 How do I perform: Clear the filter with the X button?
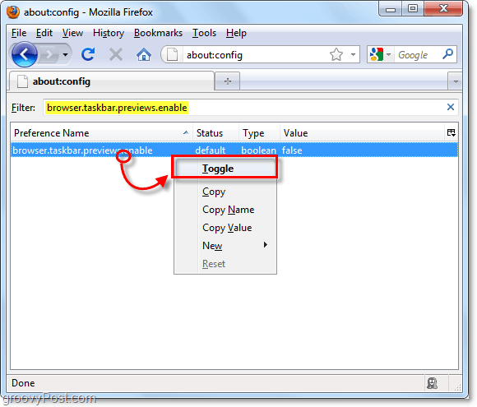pyautogui.click(x=451, y=107)
